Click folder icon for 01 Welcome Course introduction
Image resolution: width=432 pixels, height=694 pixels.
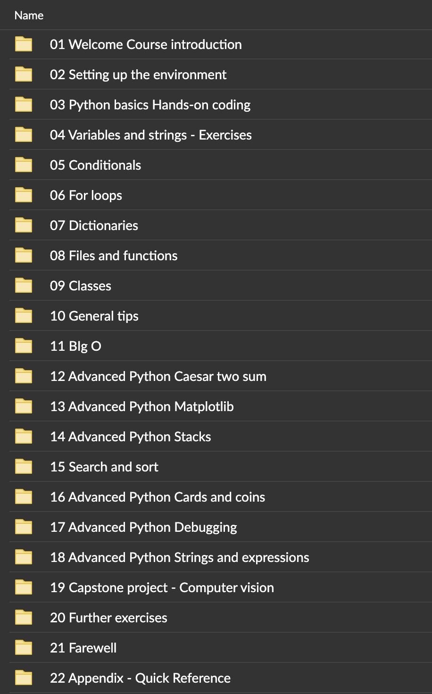(24, 44)
